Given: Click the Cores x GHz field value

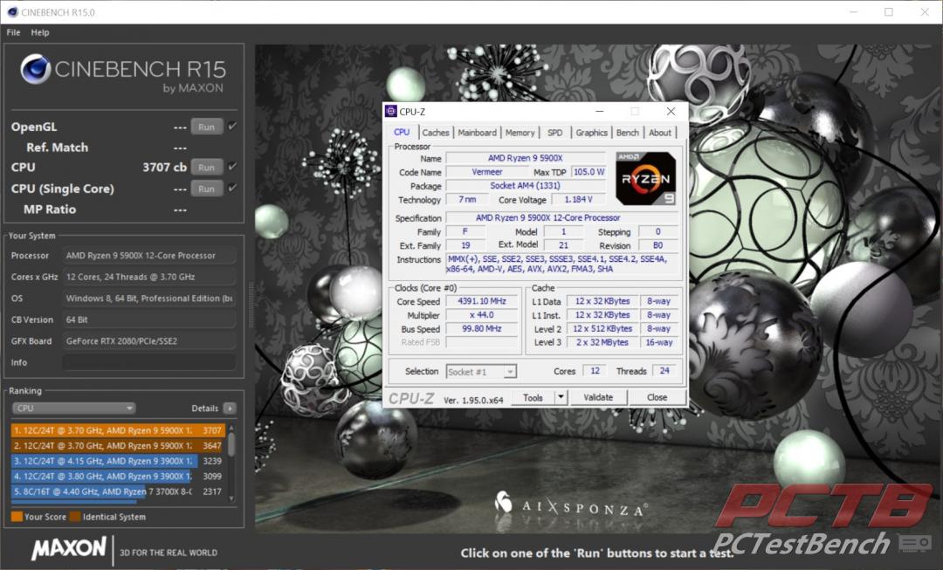Looking at the screenshot, I should tap(149, 277).
